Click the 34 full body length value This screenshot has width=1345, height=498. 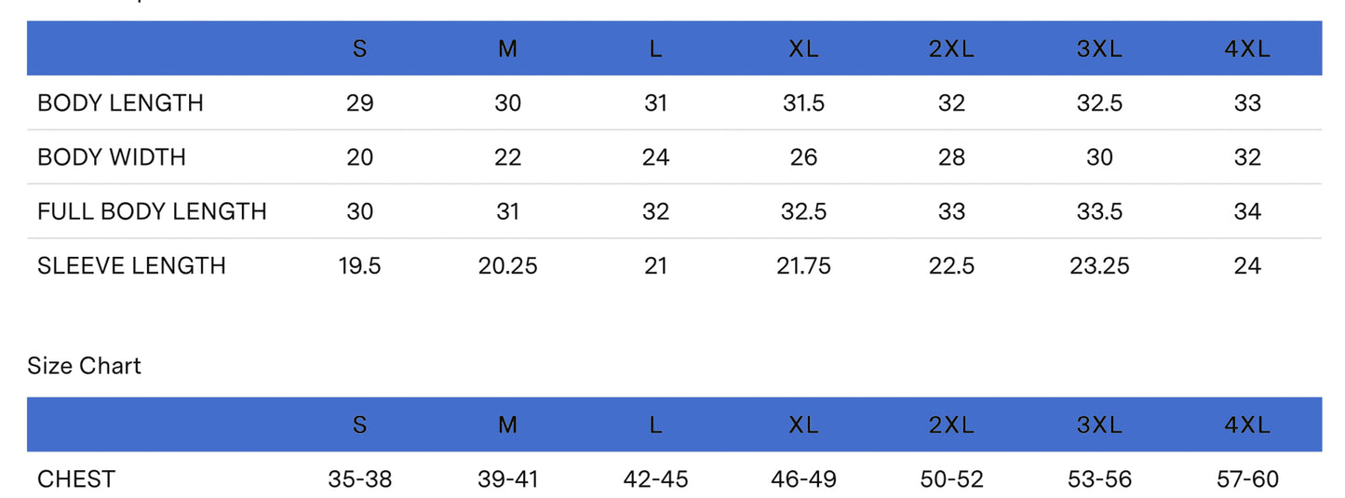1247,212
